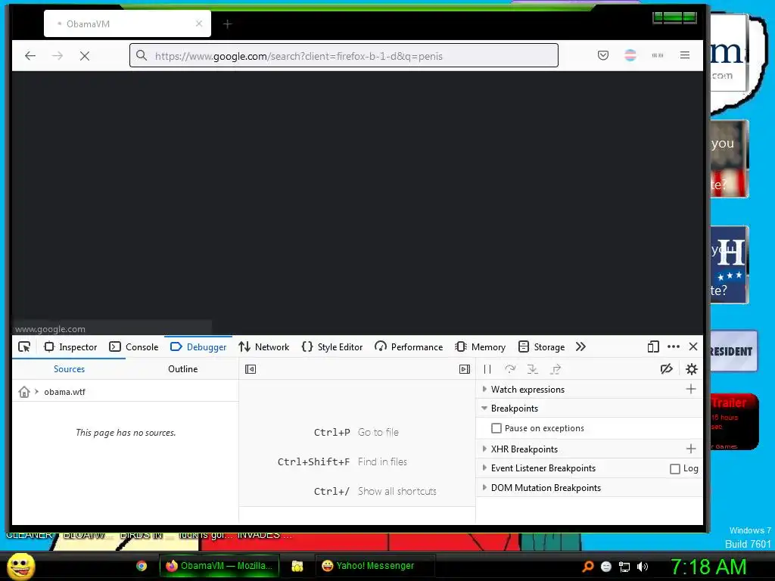Add a watch expression with plus
This screenshot has height=581, width=775.
pos(691,390)
